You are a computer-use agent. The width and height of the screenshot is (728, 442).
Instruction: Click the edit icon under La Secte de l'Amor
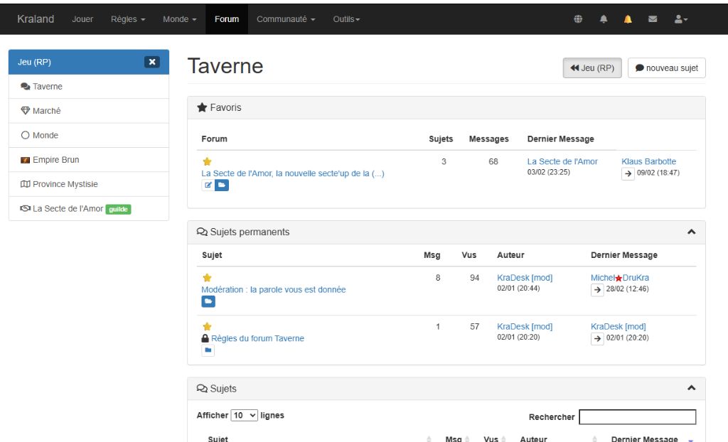208,185
